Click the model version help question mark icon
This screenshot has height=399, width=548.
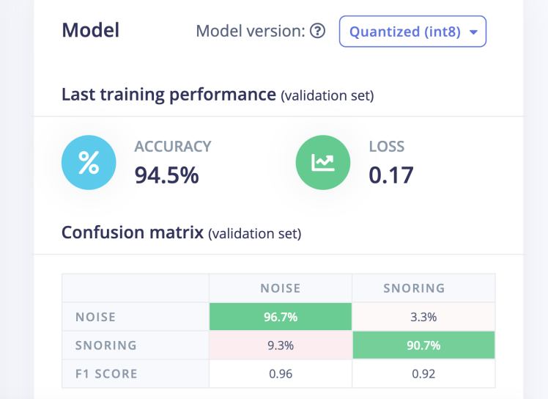tap(317, 32)
